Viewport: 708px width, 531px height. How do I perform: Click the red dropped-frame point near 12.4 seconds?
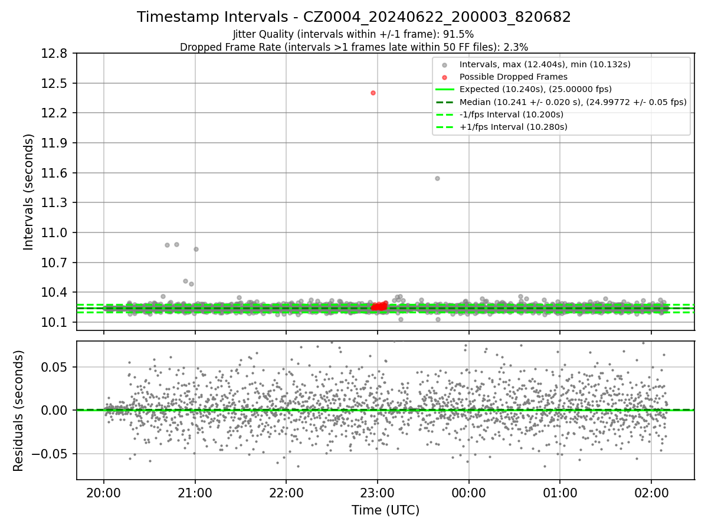373,93
